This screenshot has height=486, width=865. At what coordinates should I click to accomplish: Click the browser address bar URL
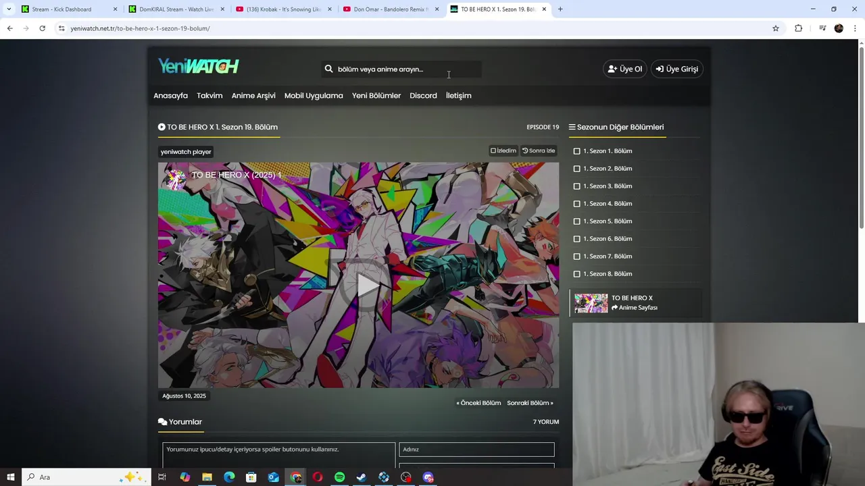pyautogui.click(x=140, y=28)
